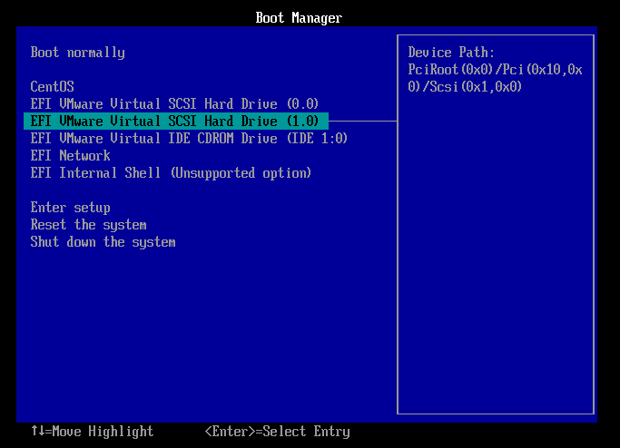Choose EFI Internal Shell (Unsupported option)
This screenshot has height=448, width=620.
[171, 173]
